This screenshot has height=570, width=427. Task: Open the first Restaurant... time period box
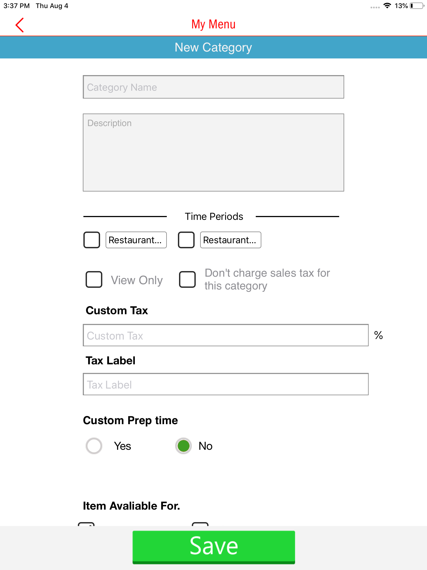click(x=136, y=240)
